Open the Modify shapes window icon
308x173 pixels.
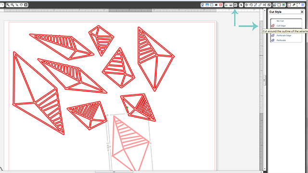coord(275,5)
